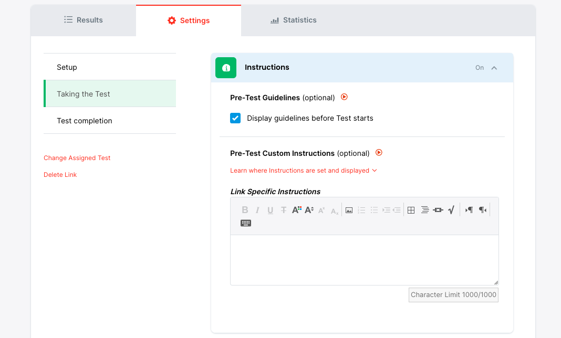Image resolution: width=561 pixels, height=338 pixels.
Task: Play the Pre-Test Guidelines help video
Action: pos(345,97)
